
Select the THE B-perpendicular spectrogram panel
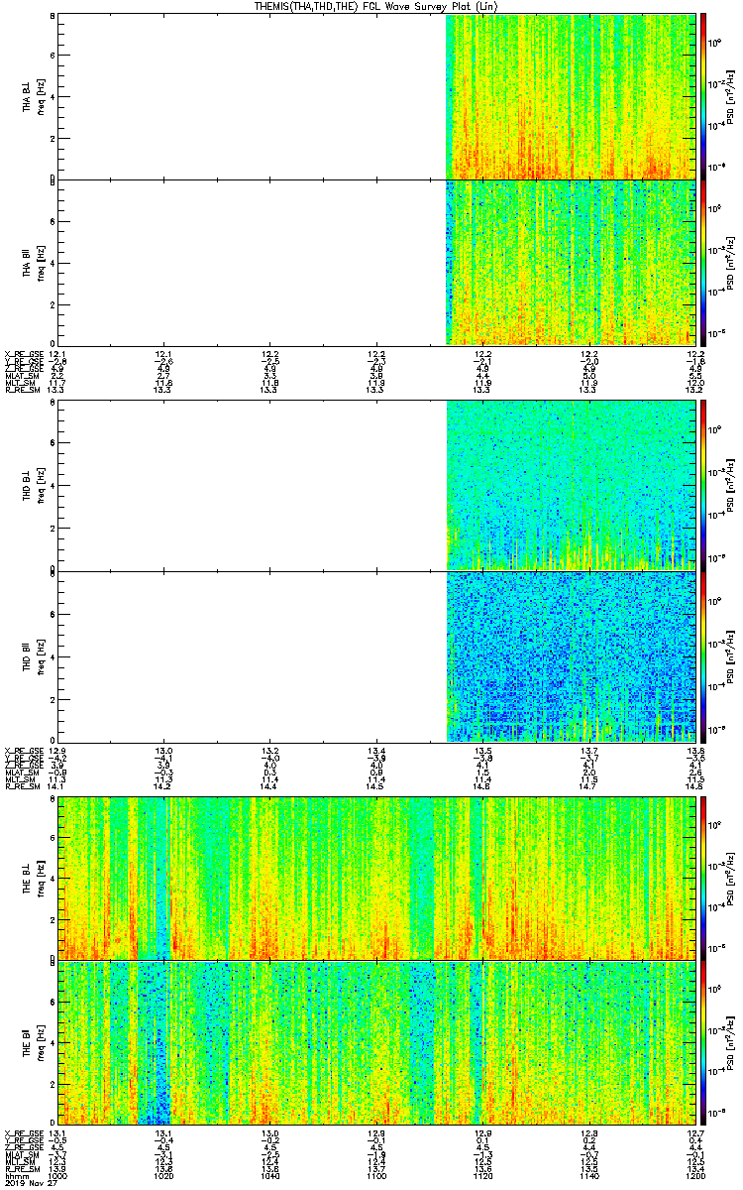pos(376,878)
